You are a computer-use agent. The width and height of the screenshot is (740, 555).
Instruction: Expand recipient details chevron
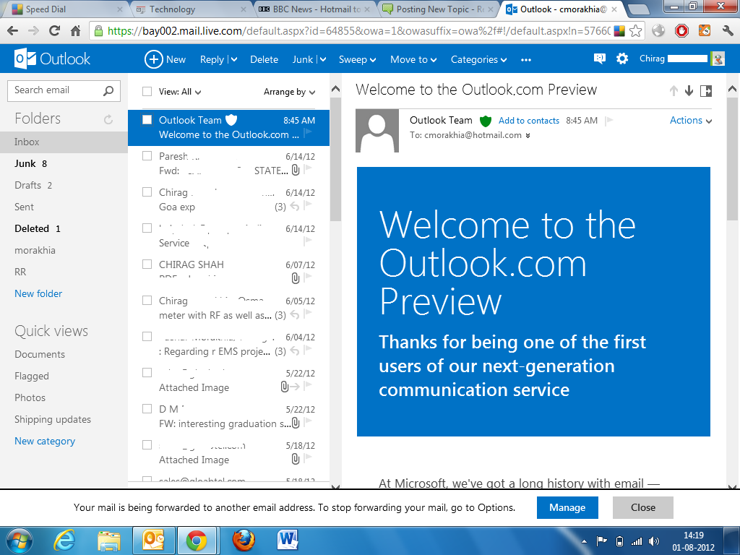[528, 135]
